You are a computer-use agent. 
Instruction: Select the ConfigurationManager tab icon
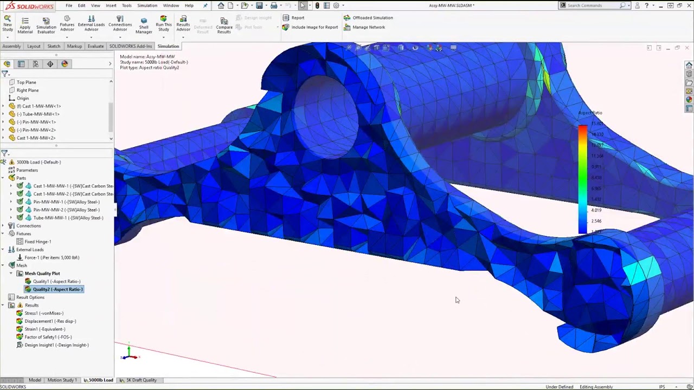tap(36, 64)
